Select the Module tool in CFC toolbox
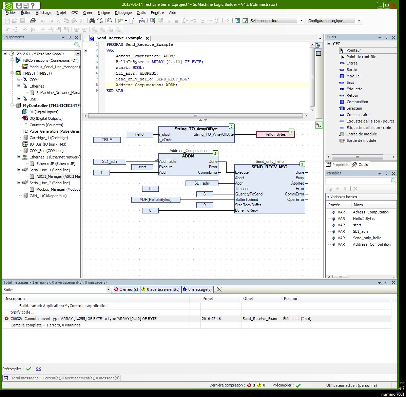 tap(353, 76)
